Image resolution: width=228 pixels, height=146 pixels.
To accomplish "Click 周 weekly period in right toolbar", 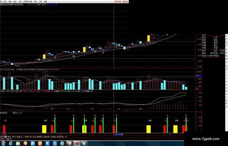I will click(x=226, y=91).
